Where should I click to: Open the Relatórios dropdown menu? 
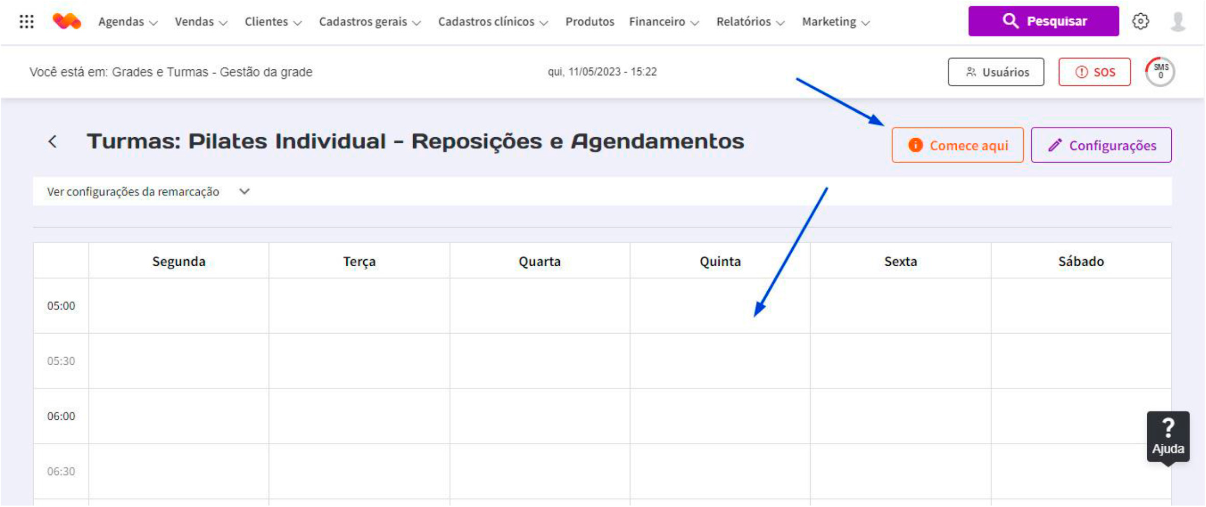[750, 22]
